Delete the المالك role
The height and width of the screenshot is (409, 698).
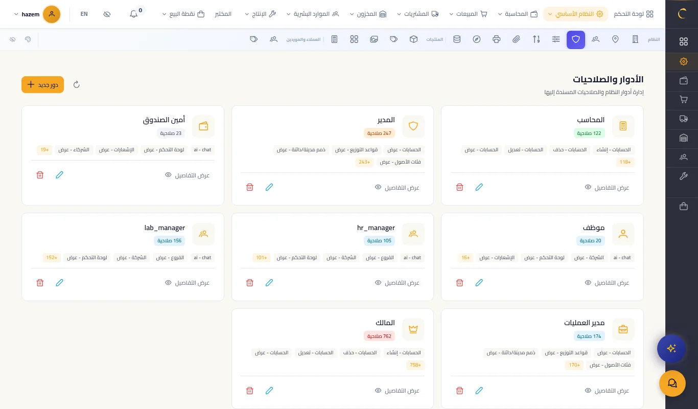(249, 391)
